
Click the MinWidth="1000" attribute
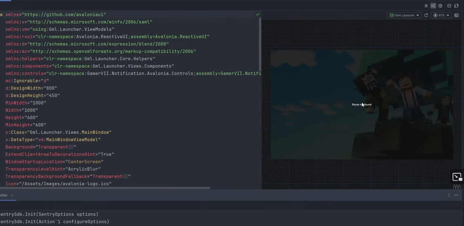(26, 103)
